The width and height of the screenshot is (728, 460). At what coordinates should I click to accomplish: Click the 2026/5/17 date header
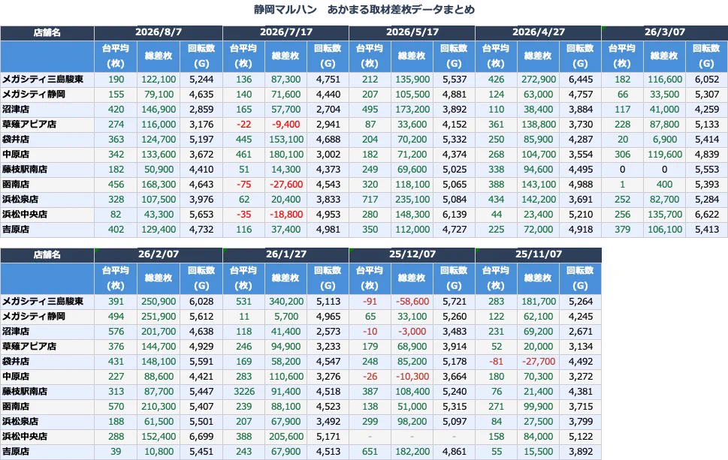(412, 32)
